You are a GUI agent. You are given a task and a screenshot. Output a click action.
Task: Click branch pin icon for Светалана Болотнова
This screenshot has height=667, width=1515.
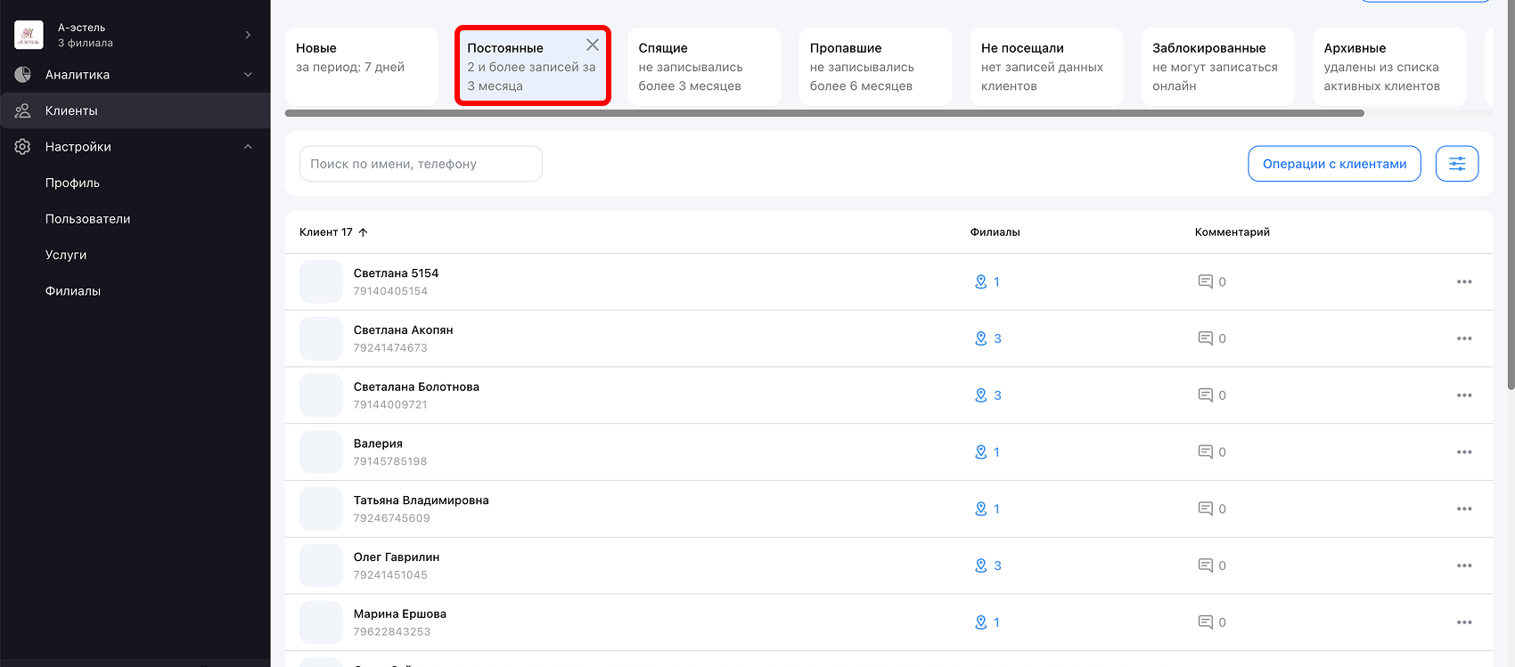[x=980, y=395]
